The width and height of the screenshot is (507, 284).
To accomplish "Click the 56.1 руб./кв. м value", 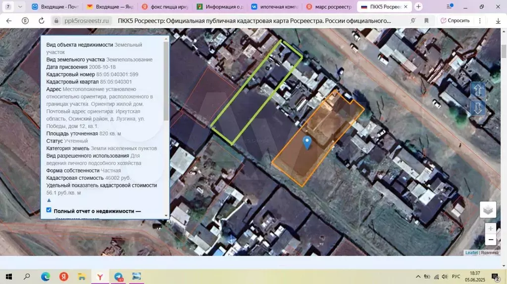I will pos(63,193).
